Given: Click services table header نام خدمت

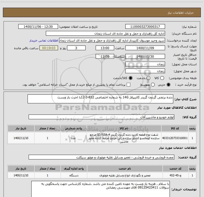Looking at the screenshot, I should point(125,168).
